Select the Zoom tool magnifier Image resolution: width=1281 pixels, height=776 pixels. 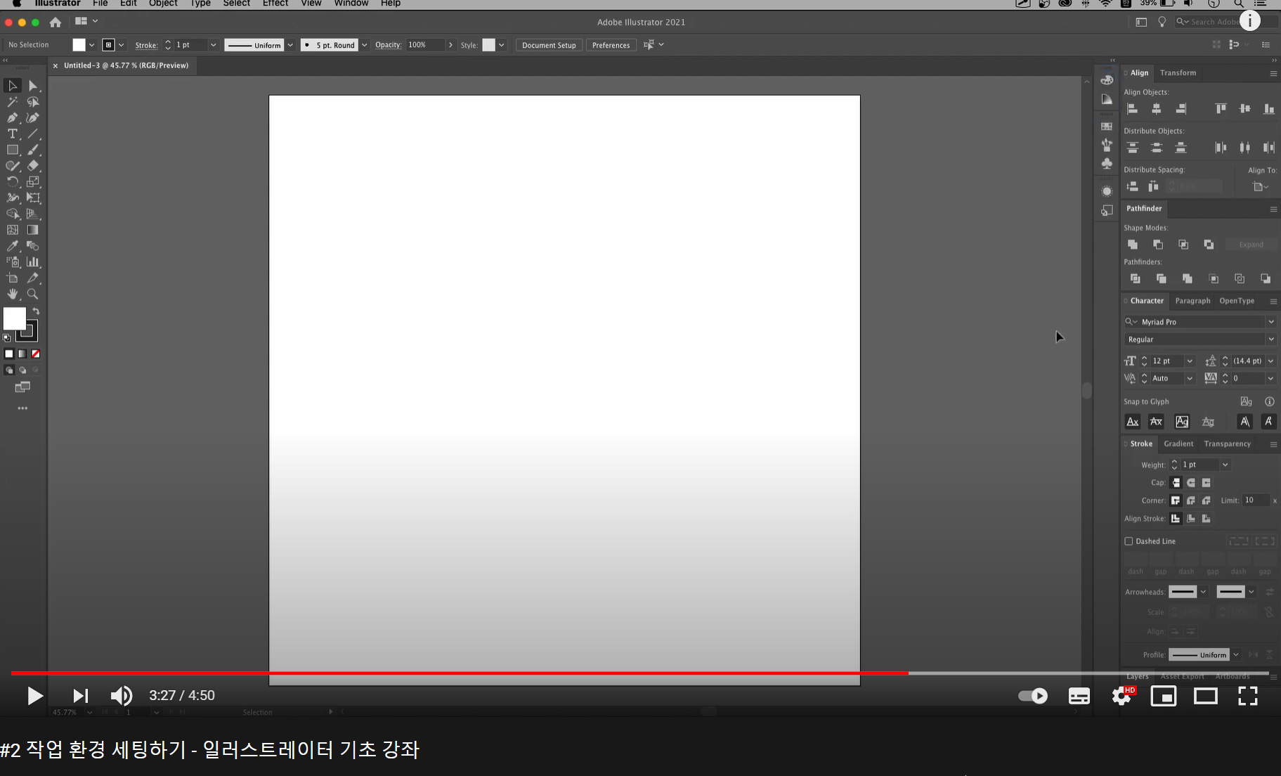click(33, 294)
